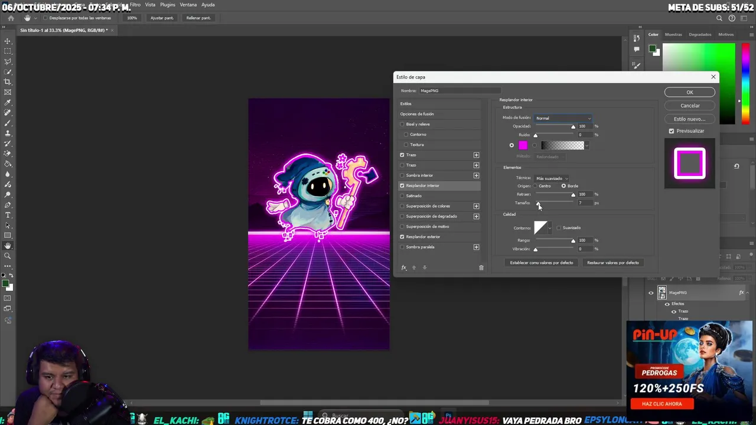Select the Rectangle shape tool
The height and width of the screenshot is (425, 756).
[x=8, y=236]
